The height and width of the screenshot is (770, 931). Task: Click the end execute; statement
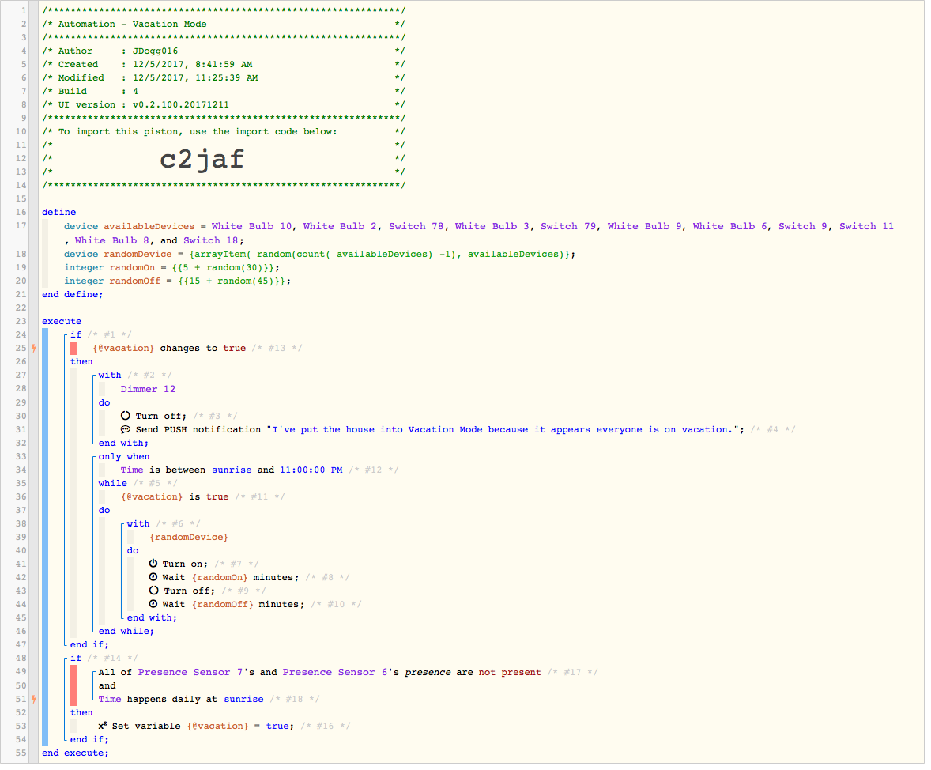click(75, 753)
